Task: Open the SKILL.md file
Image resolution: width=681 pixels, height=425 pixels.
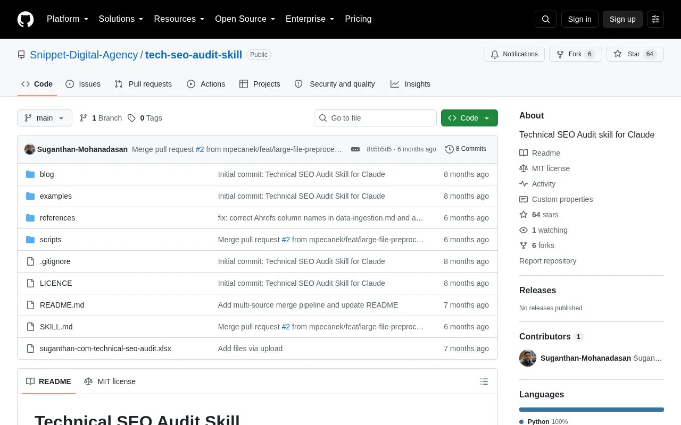Action: 56,327
